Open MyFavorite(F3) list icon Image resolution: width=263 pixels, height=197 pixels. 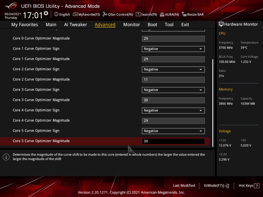75,14
